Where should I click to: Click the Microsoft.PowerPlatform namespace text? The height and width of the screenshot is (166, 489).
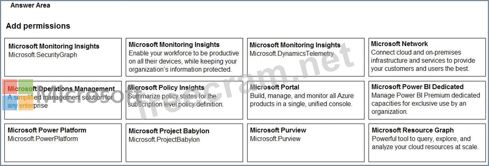tap(43, 139)
